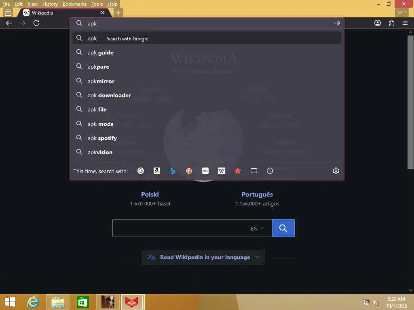Search this time with Bing
Viewport: 414px width, 310px height.
173,171
